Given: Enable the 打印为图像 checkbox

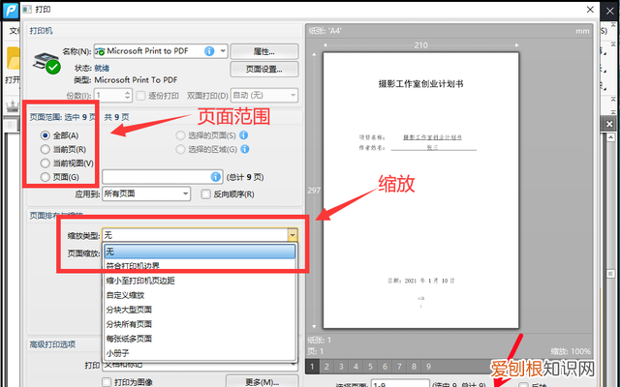Looking at the screenshot, I should point(107,382).
